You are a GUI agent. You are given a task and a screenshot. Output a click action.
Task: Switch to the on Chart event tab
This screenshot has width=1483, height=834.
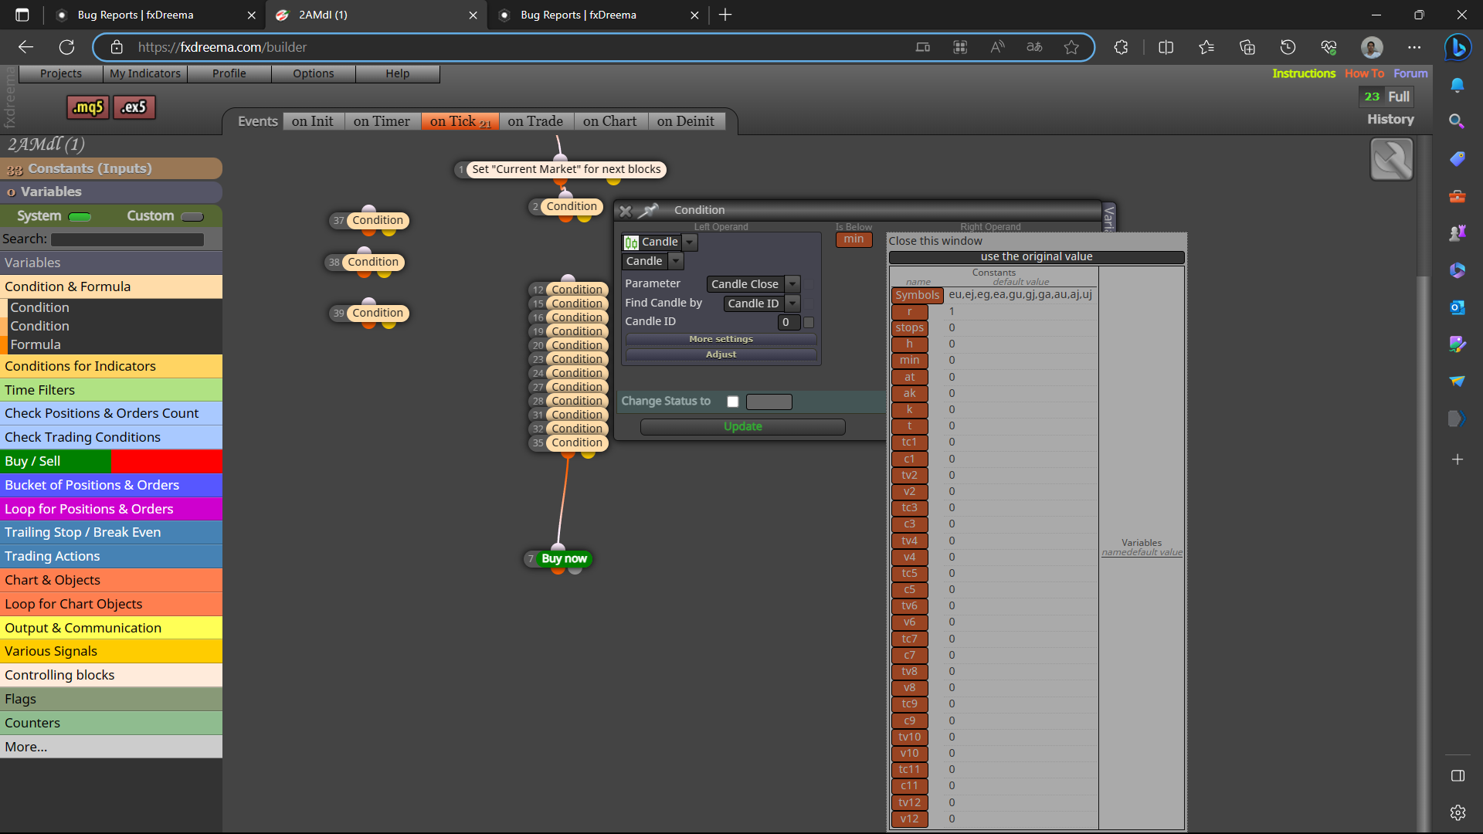[610, 121]
